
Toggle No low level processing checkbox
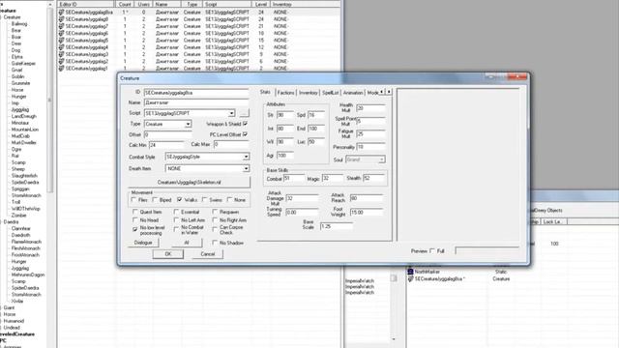click(x=135, y=229)
